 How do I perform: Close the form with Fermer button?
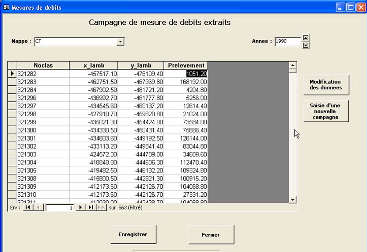click(211, 235)
